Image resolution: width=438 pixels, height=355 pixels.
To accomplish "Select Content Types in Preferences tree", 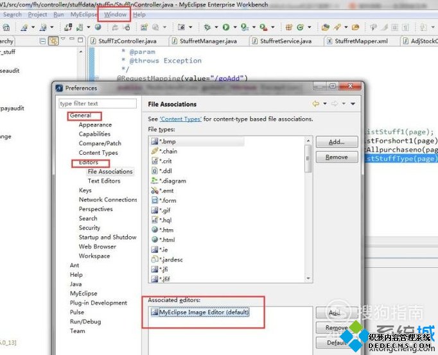I will pyautogui.click(x=98, y=153).
